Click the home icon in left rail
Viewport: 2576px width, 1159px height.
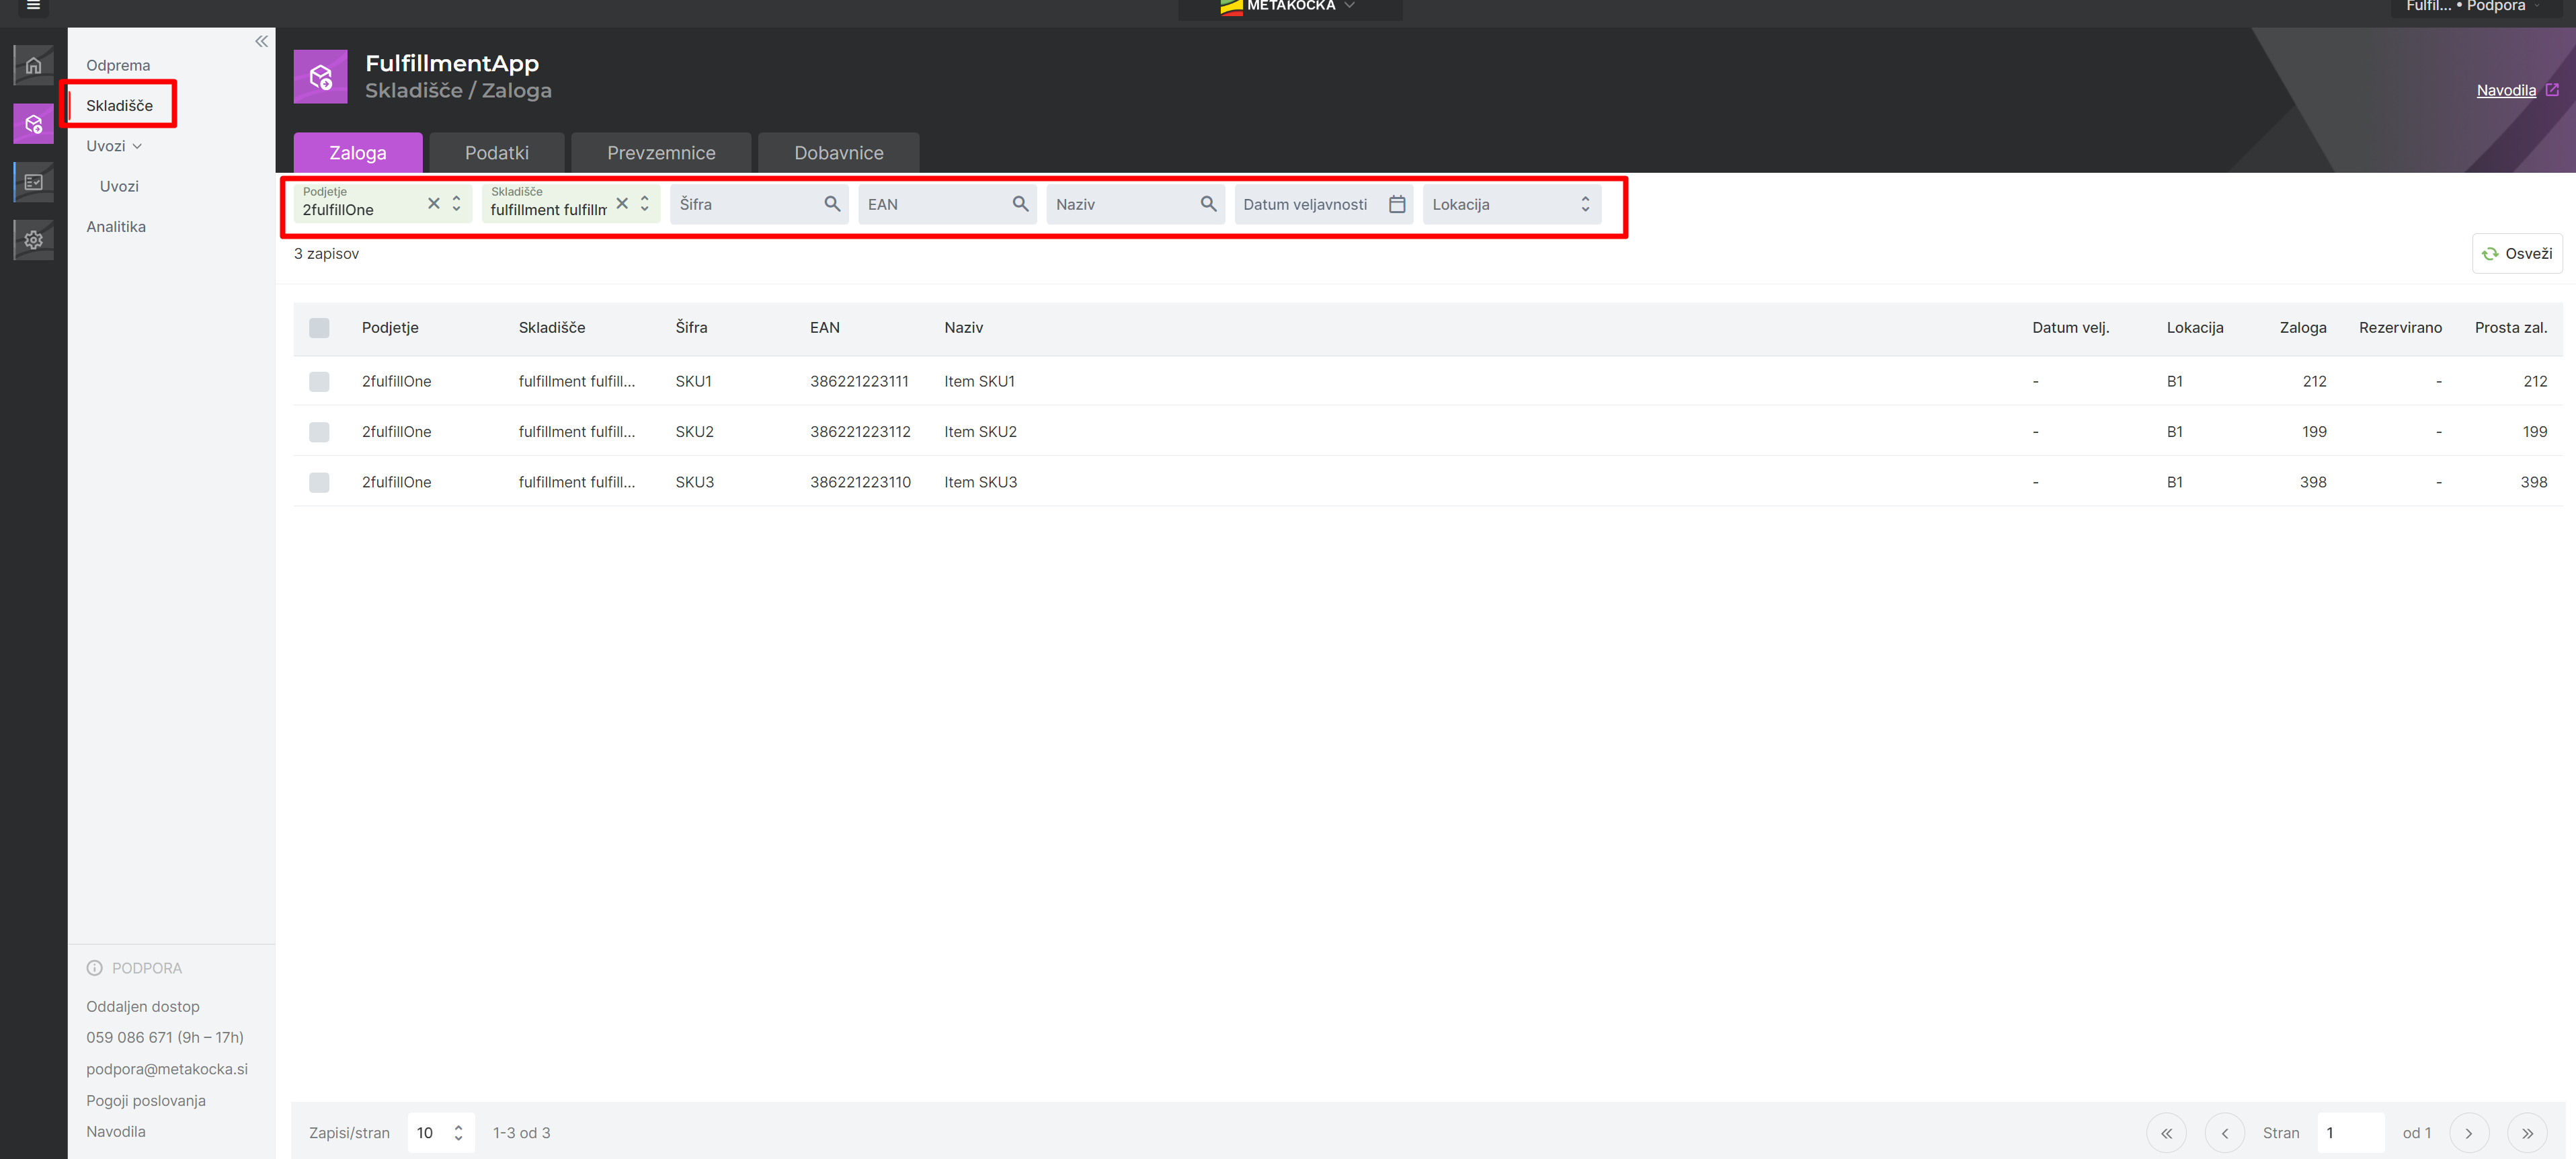33,66
